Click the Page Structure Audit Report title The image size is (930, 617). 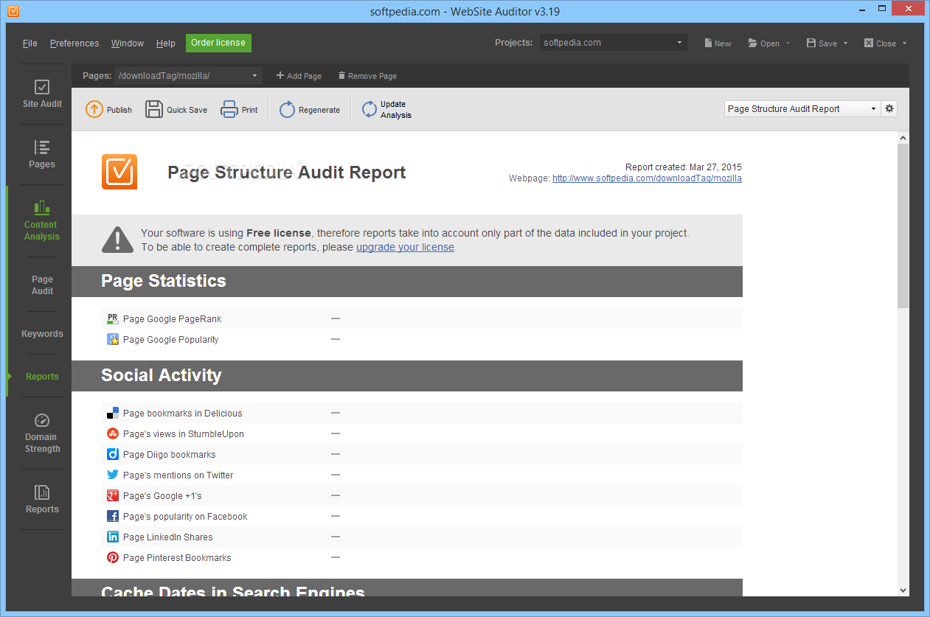click(287, 172)
